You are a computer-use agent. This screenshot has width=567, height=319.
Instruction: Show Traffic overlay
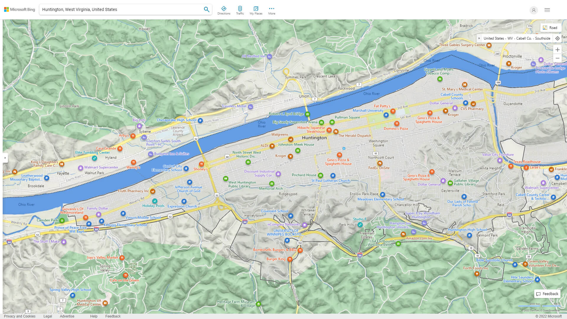pyautogui.click(x=240, y=10)
